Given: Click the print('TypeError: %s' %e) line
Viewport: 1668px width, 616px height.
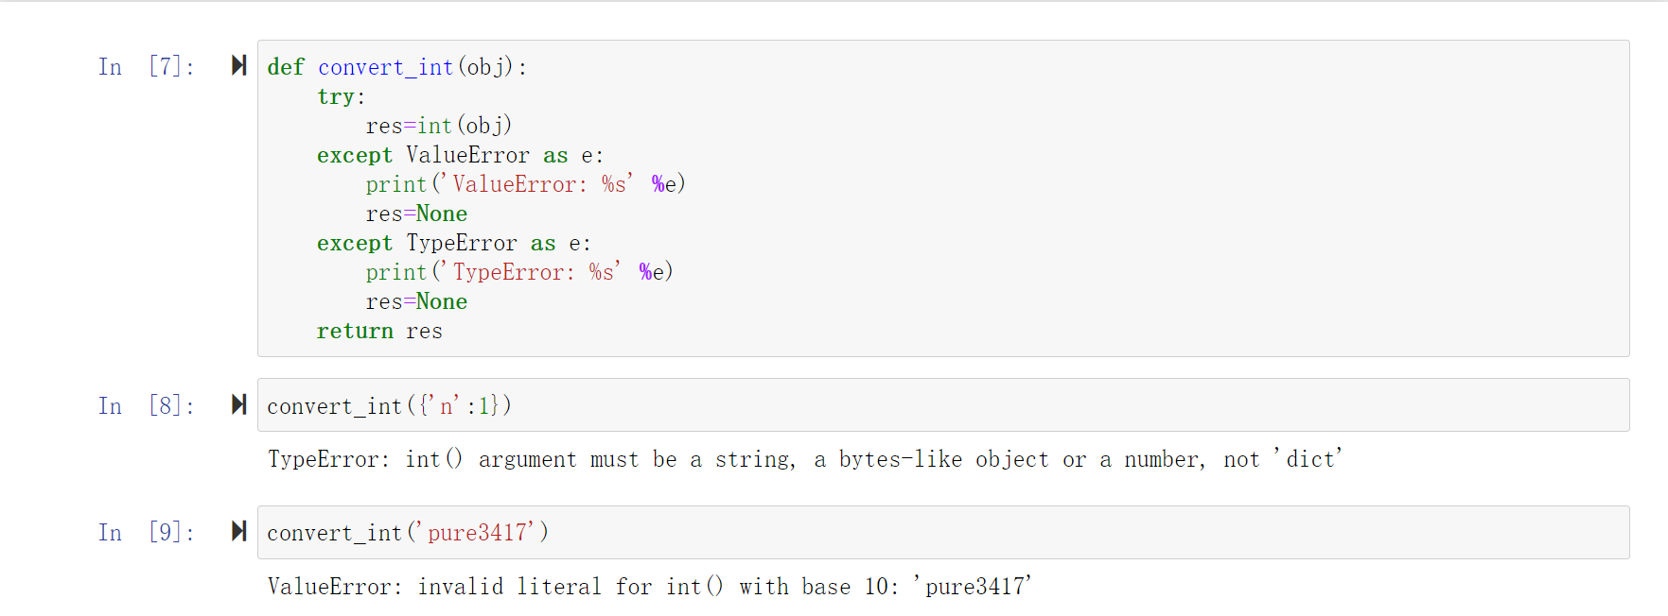Looking at the screenshot, I should 519,272.
